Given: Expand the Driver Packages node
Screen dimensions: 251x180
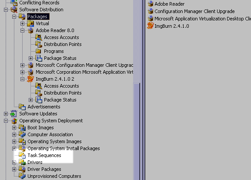Looking at the screenshot, I should click(x=14, y=169).
